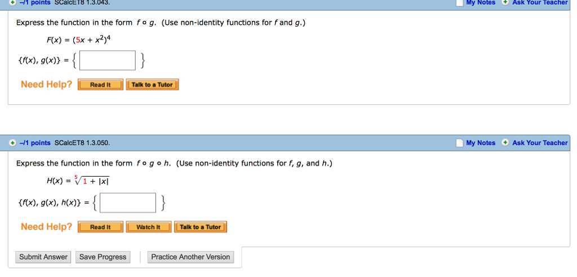
Task: Open My Notes link for question 1.3.043
Action: coord(481,3)
